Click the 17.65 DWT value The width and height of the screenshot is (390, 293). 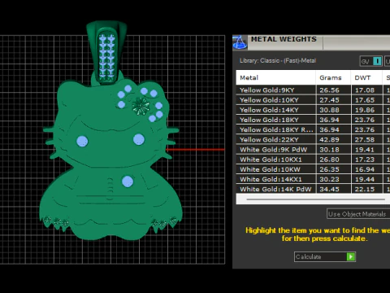point(365,100)
